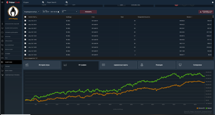Open the hamburger menu icon

click(2, 2)
